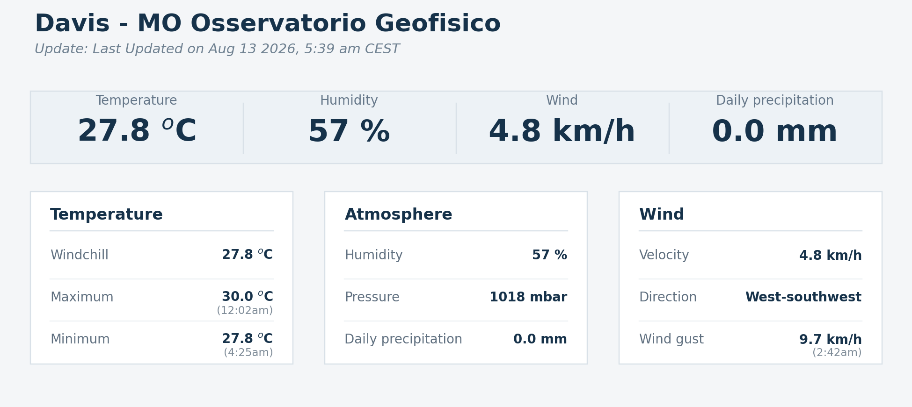Screen dimensions: 912x407
Task: Click the 9.7 km/h wind gust value
Action: click(x=831, y=339)
